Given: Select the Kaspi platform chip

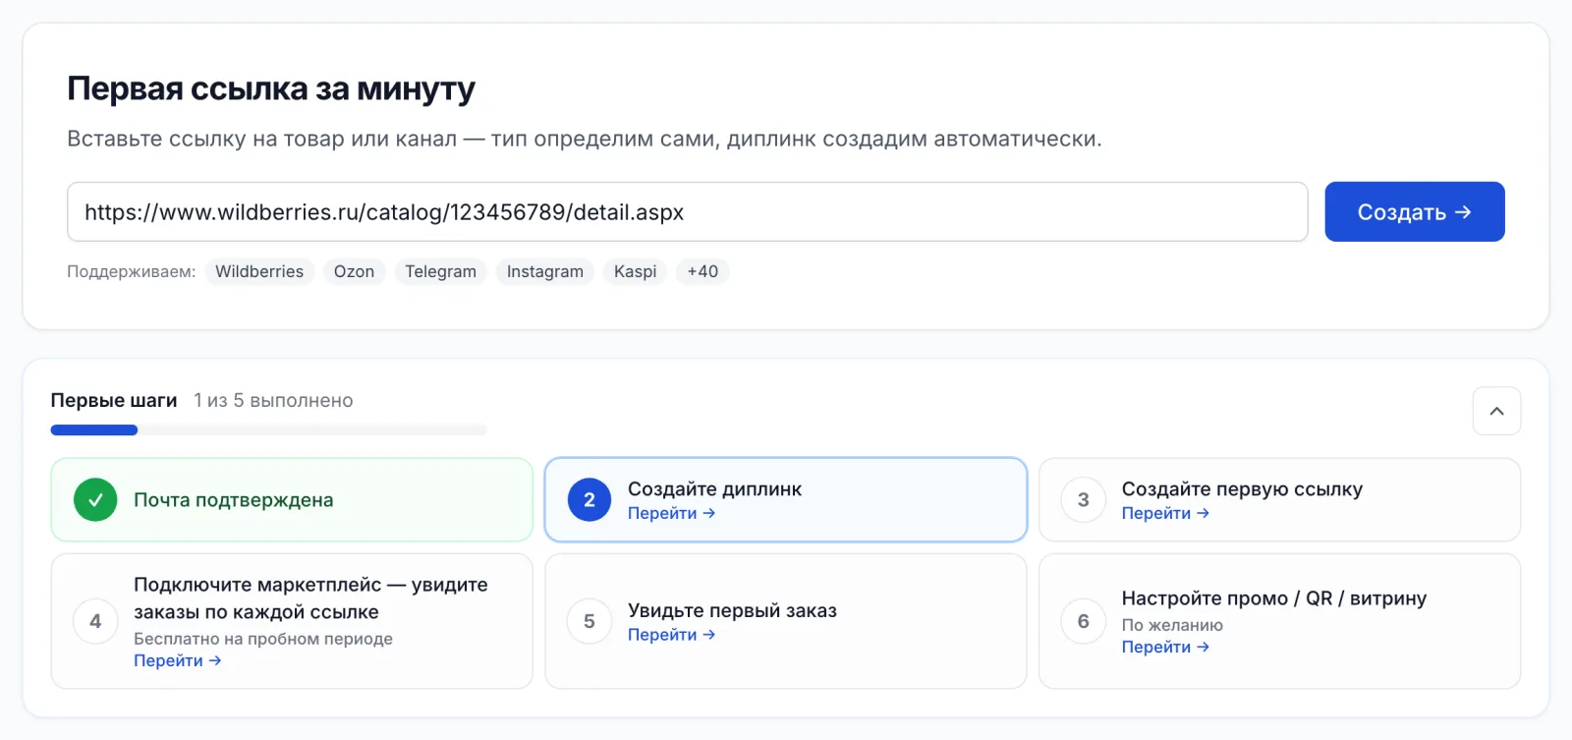Looking at the screenshot, I should coord(635,271).
